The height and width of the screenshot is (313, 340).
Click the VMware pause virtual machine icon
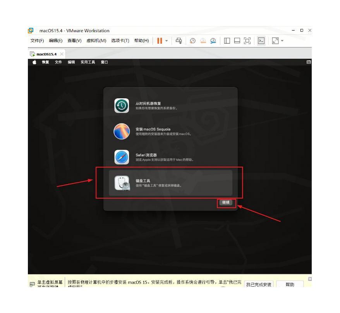pyautogui.click(x=160, y=41)
